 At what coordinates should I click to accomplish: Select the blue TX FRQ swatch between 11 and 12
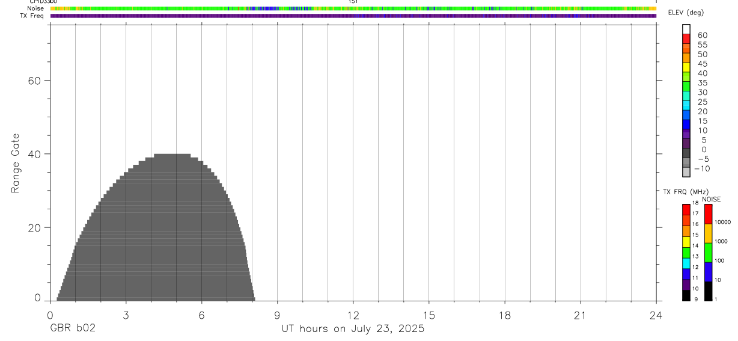(x=686, y=274)
